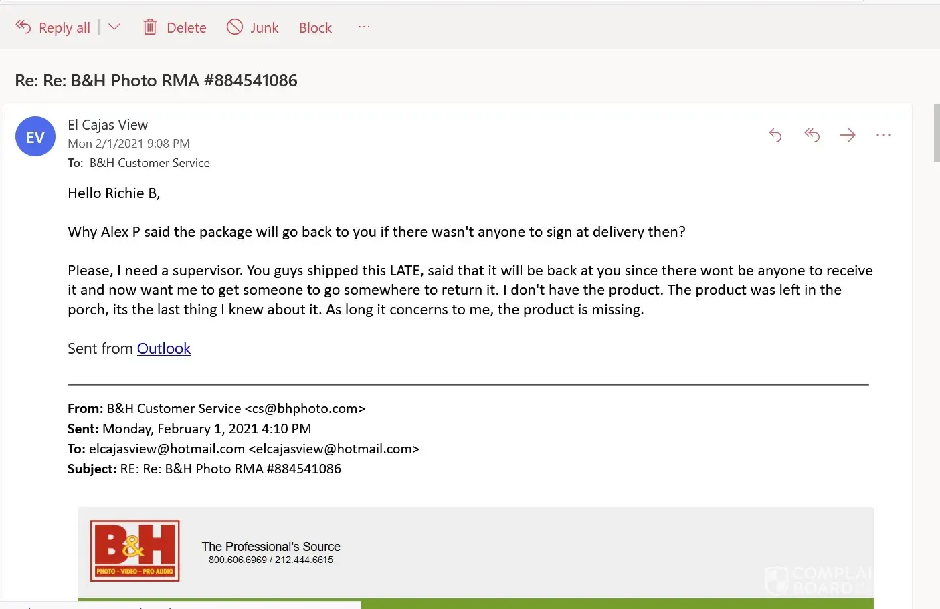940x609 pixels.
Task: Click the email subject heading text
Action: [156, 80]
